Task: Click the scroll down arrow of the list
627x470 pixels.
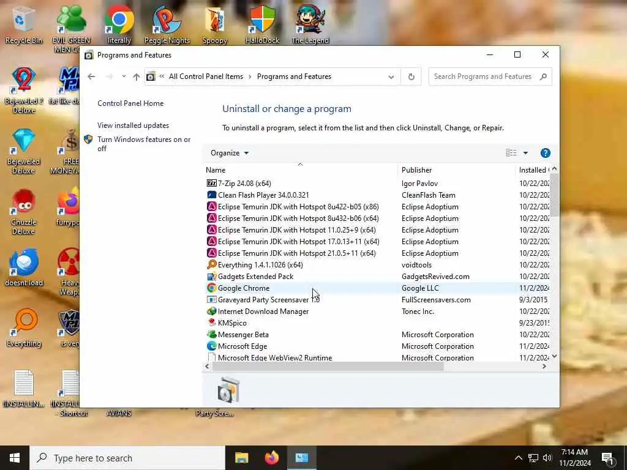Action: (x=554, y=356)
